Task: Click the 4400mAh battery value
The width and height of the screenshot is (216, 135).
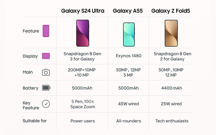Action: point(172,88)
